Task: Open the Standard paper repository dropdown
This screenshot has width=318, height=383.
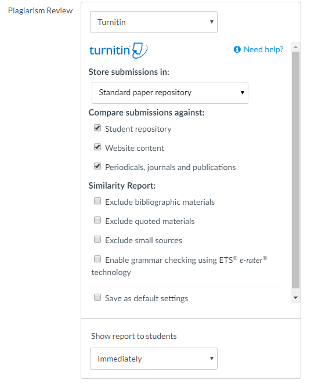Action: coord(170,93)
